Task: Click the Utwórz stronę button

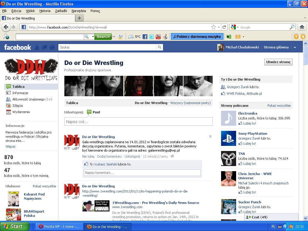Action: 278,62
